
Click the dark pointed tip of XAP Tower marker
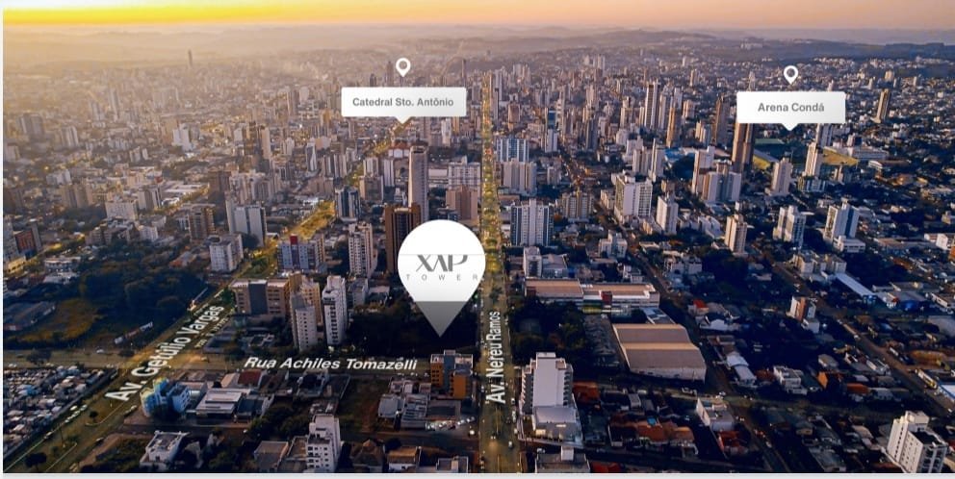(441, 317)
